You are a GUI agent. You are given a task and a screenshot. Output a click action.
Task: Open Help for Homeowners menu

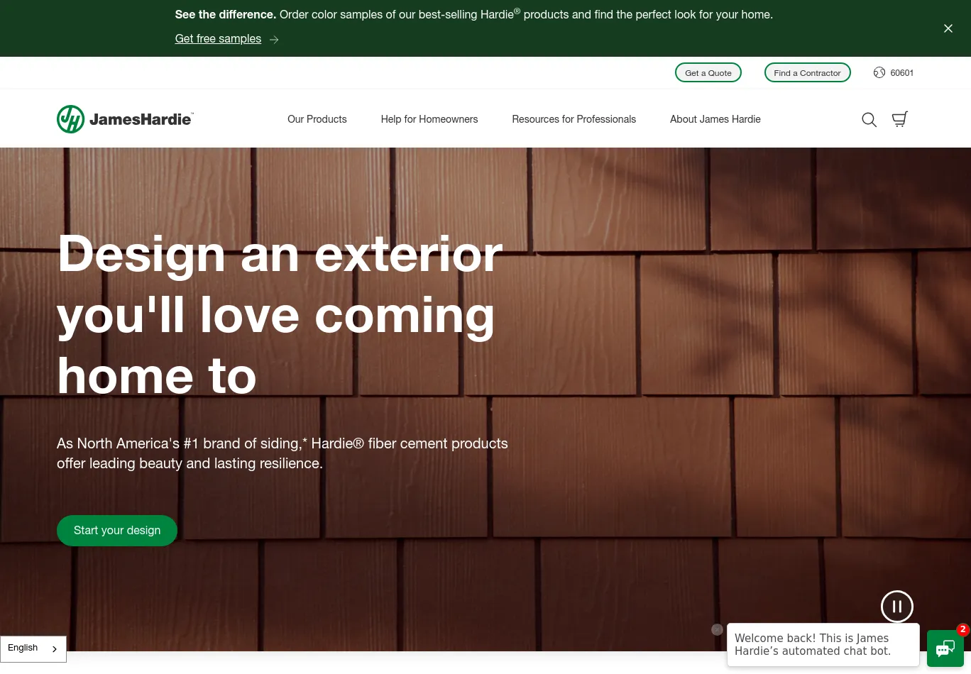point(429,119)
